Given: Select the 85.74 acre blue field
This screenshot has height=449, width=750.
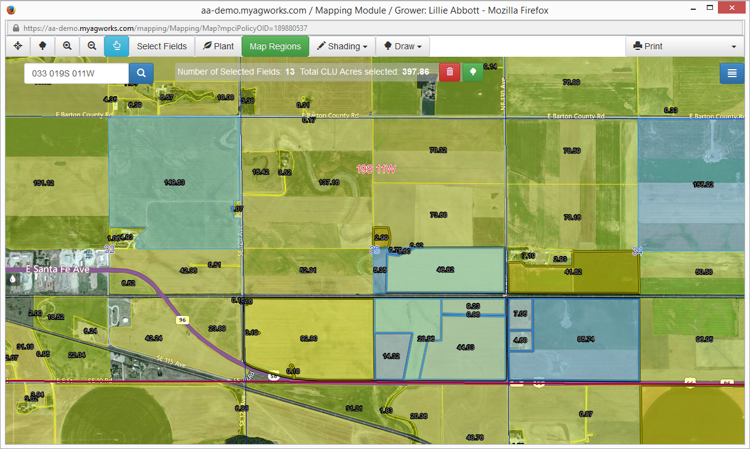Looking at the screenshot, I should point(585,339).
